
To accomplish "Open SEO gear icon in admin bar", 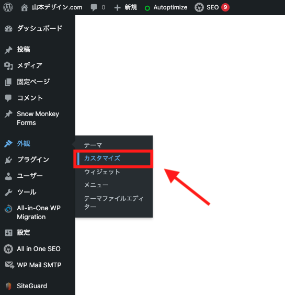I will coord(199,7).
